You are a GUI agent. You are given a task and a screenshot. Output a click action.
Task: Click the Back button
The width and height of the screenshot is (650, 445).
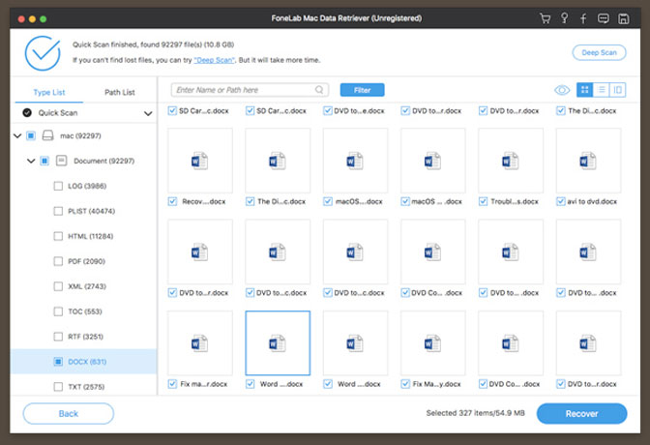[x=69, y=413]
